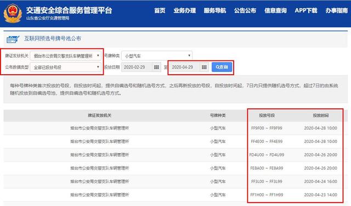Click the police emblem logo

[13, 13]
